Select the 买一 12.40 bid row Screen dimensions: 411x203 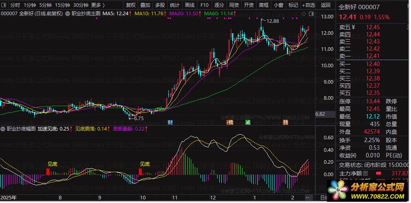373,64
